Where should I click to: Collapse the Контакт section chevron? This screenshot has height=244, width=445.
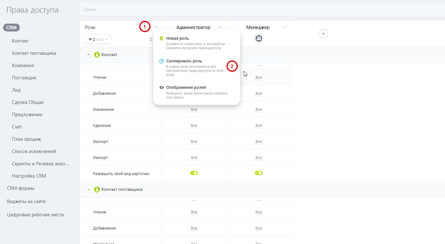coord(88,55)
